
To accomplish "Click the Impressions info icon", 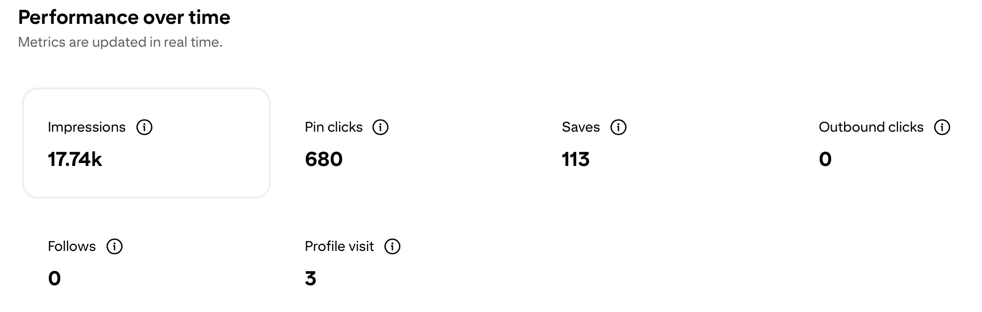I will click(x=144, y=127).
